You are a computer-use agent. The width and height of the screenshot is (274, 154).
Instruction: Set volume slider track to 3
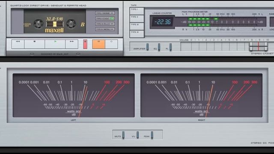[214, 47]
